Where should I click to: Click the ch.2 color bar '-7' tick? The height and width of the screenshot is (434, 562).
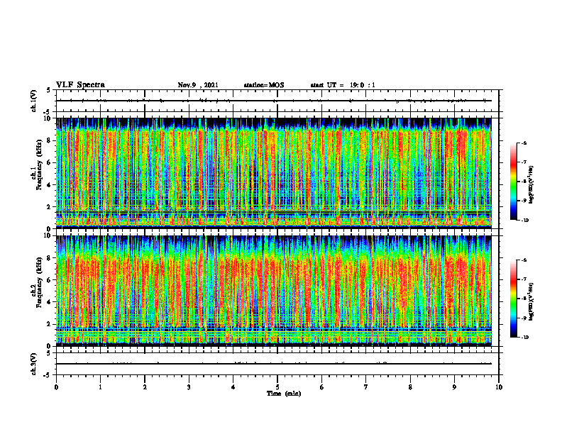click(x=524, y=279)
